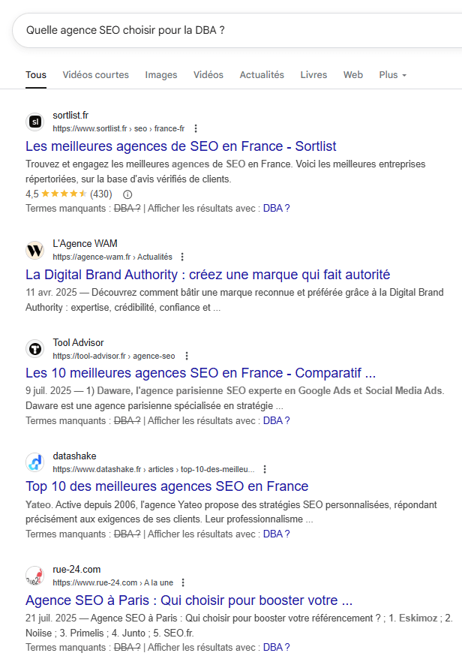Open three-dot menu for sortlist.fr result
This screenshot has height=665, width=462.
tap(196, 128)
